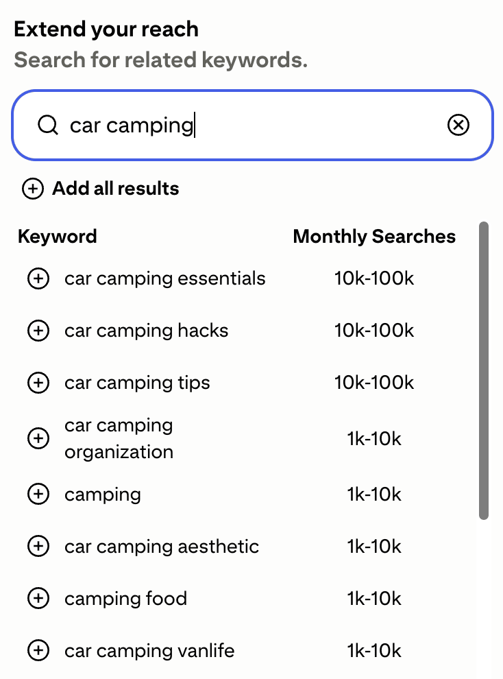
Task: Click the results list scrollbar
Action: point(484,370)
